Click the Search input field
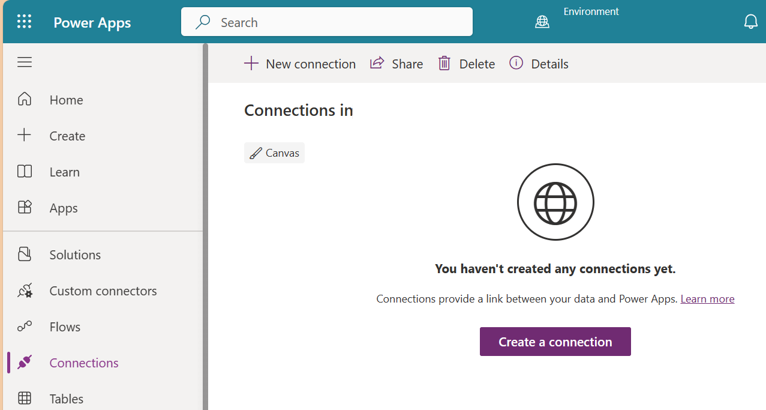Viewport: 766px width, 410px height. (x=327, y=22)
